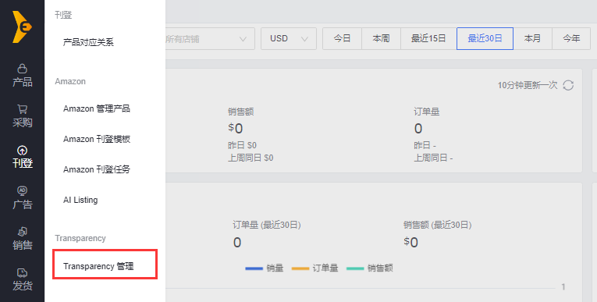
Task: Go to AI Listing menu entry
Action: [80, 200]
